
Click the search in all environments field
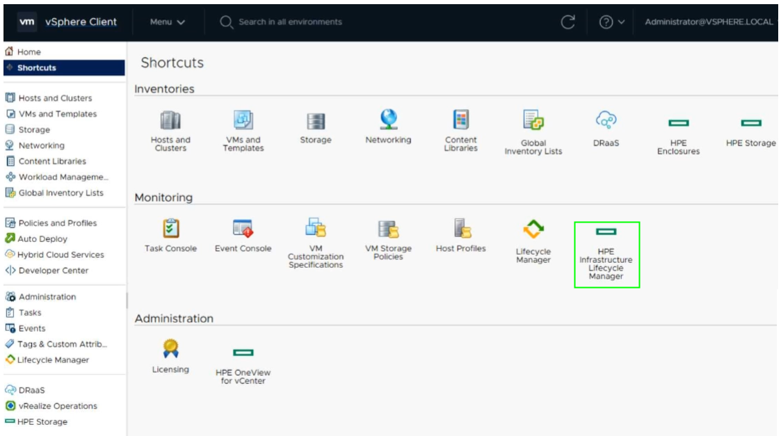pyautogui.click(x=291, y=22)
